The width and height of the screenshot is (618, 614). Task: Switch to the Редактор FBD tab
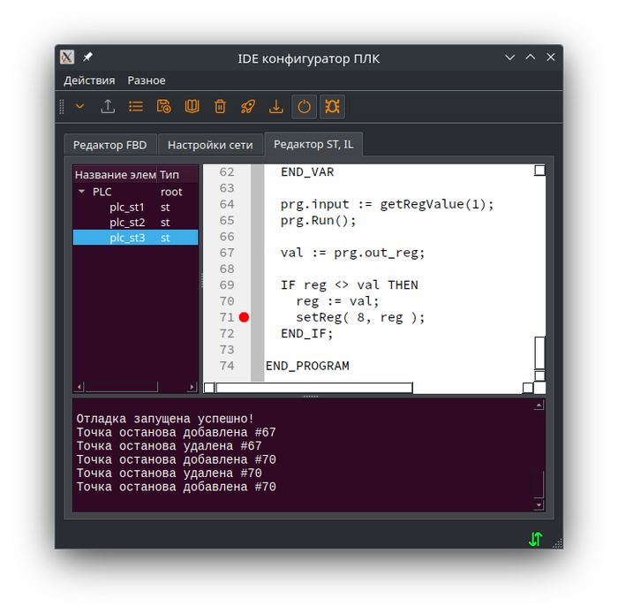[110, 145]
